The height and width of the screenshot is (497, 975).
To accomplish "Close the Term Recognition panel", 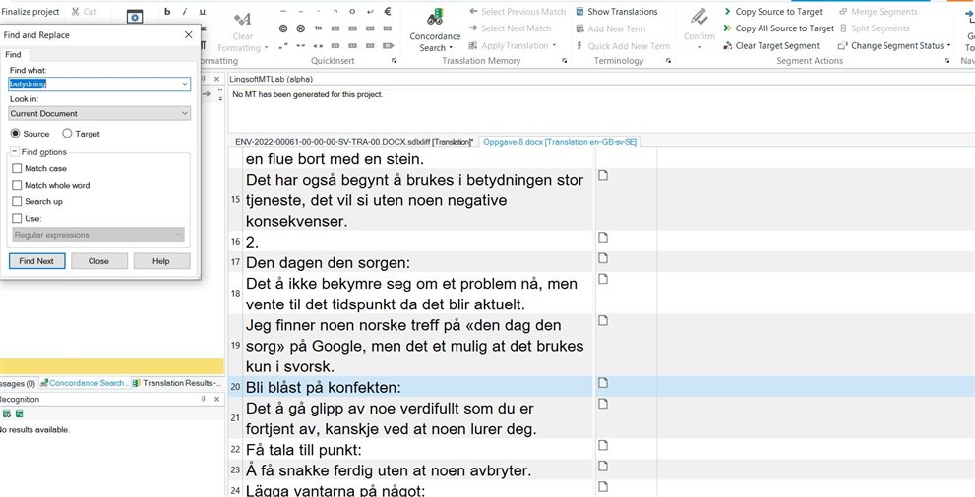I will [x=216, y=399].
